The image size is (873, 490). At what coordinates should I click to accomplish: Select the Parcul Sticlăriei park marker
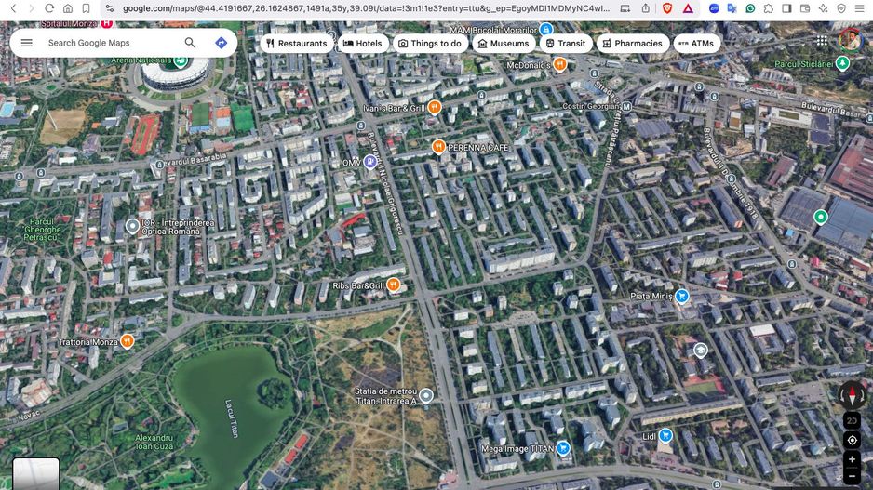coord(842,63)
